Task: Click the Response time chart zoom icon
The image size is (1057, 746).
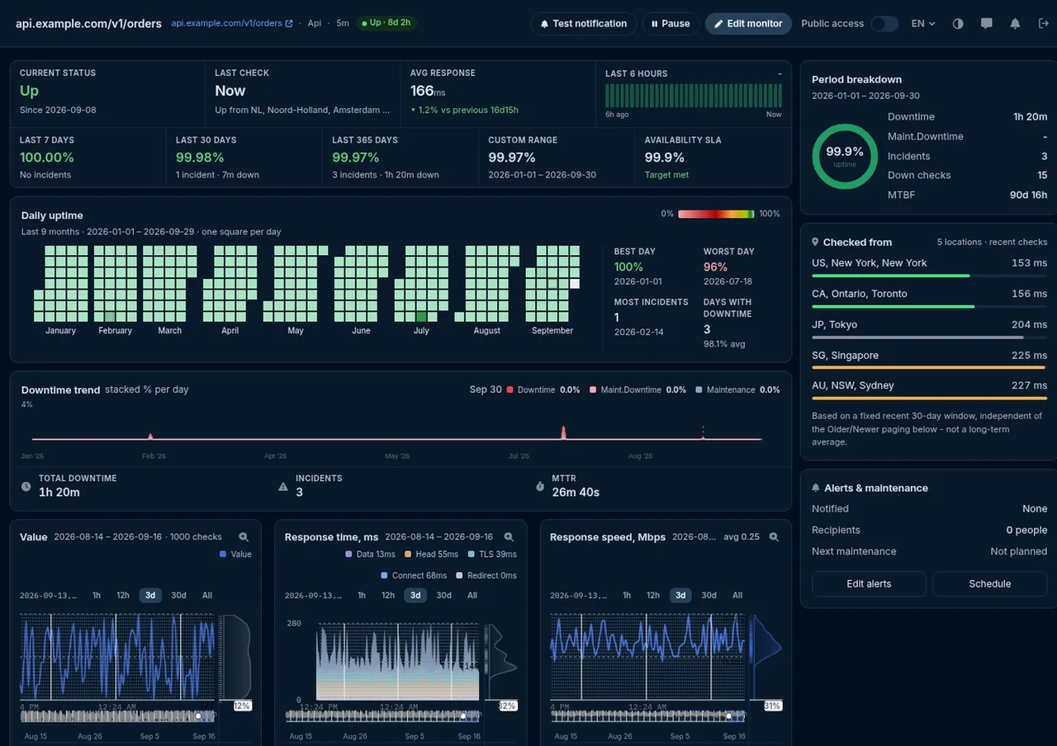Action: coord(509,537)
